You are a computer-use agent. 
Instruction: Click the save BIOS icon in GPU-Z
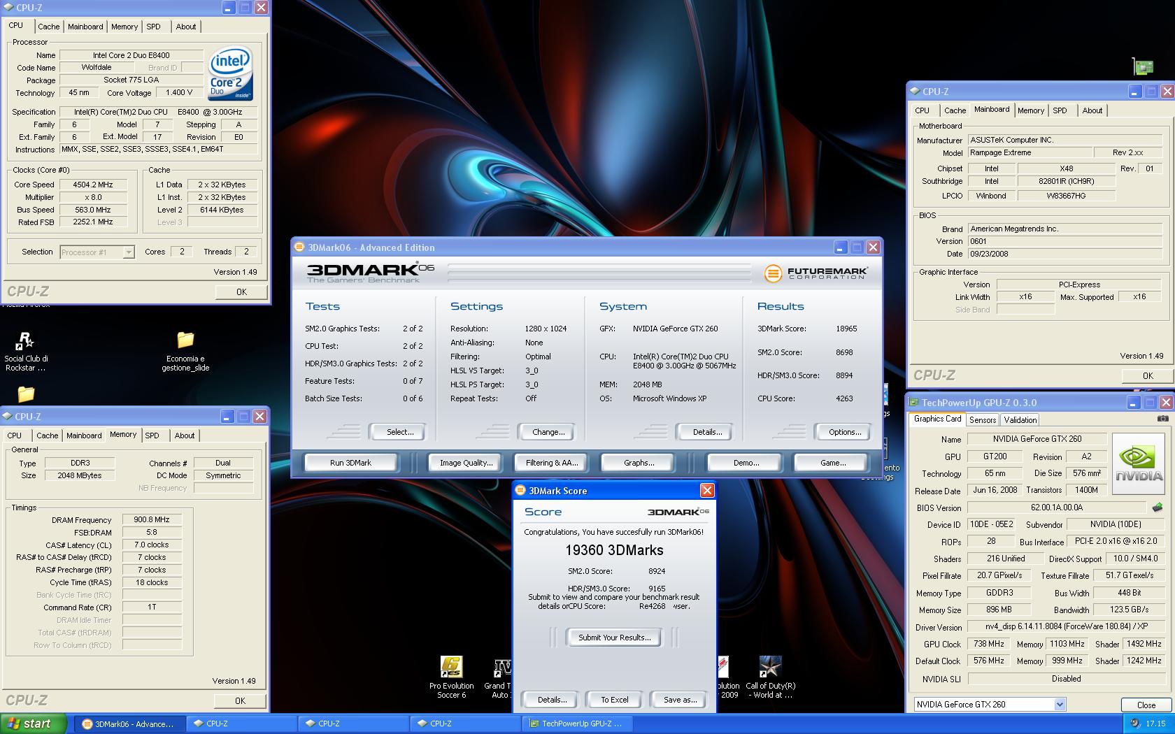click(x=1158, y=508)
